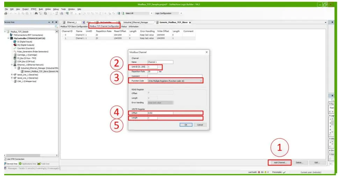
Task: Open the File menu
Action: (6, 9)
